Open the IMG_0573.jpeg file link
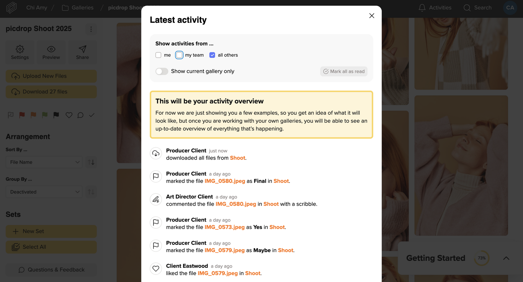 click(224, 227)
